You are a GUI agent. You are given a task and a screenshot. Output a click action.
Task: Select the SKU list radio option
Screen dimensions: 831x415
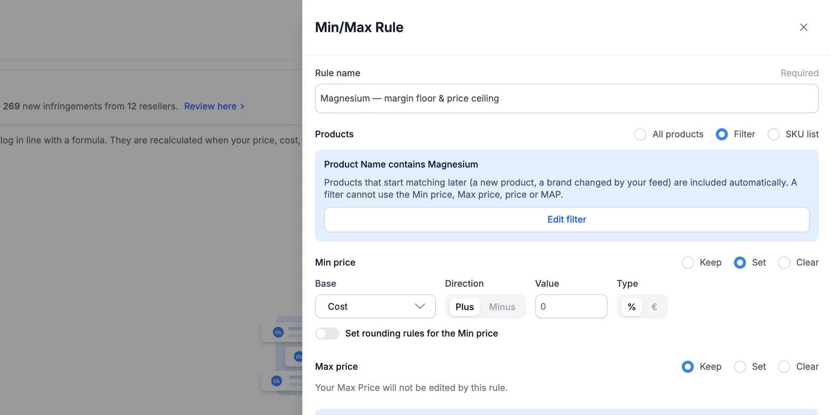coord(773,134)
